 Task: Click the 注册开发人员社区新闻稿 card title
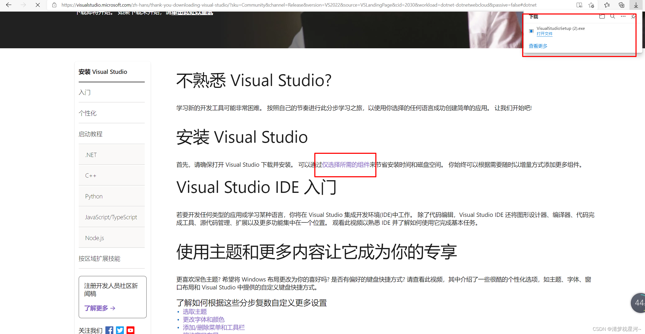coord(111,290)
